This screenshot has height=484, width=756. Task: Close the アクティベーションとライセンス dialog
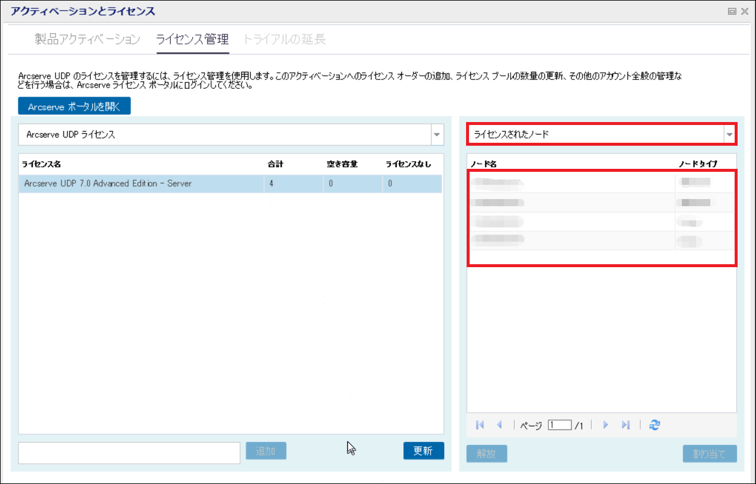pyautogui.click(x=745, y=11)
